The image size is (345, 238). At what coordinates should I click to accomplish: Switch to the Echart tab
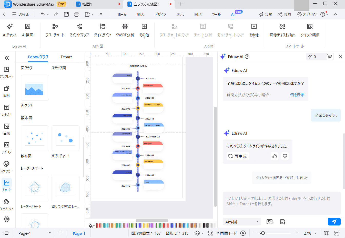click(66, 57)
